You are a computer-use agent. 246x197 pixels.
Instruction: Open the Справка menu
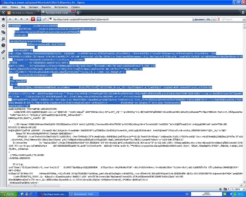pos(75,7)
